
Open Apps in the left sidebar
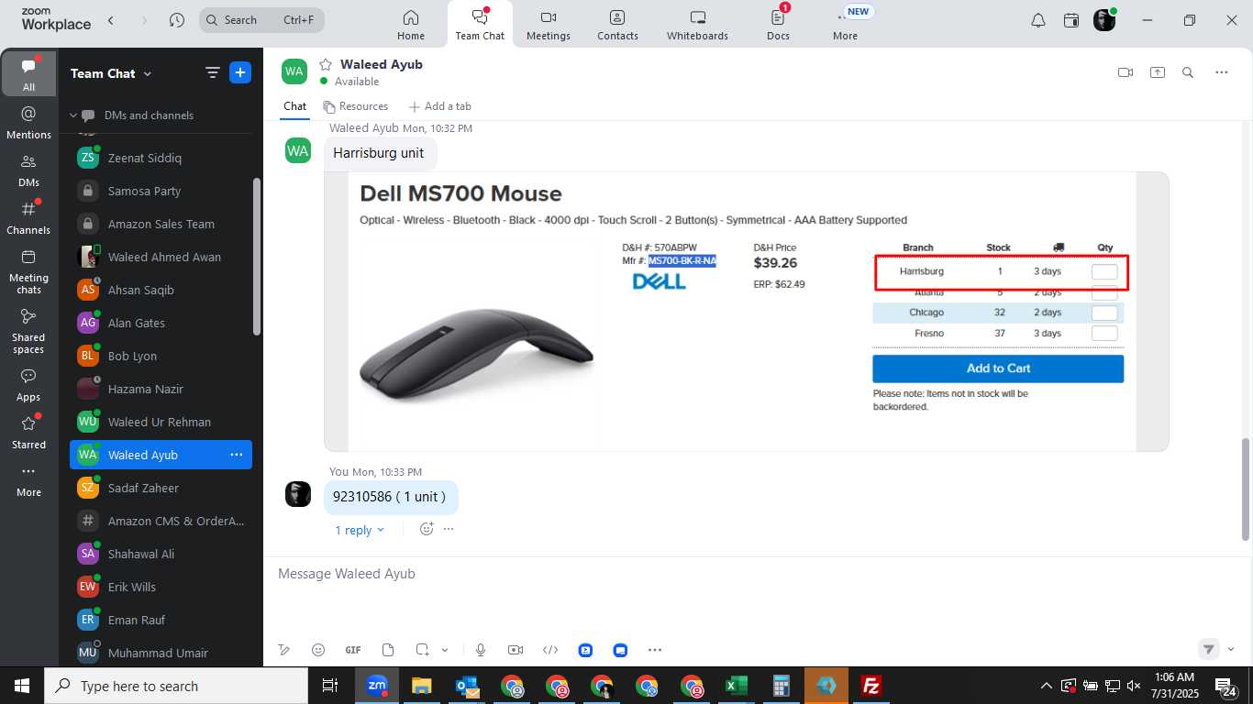pos(28,385)
